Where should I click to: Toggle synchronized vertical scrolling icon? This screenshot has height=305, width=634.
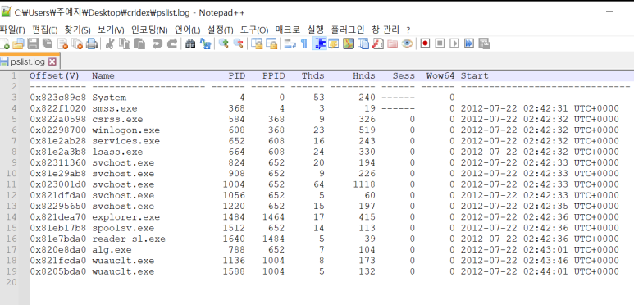[x=257, y=43]
